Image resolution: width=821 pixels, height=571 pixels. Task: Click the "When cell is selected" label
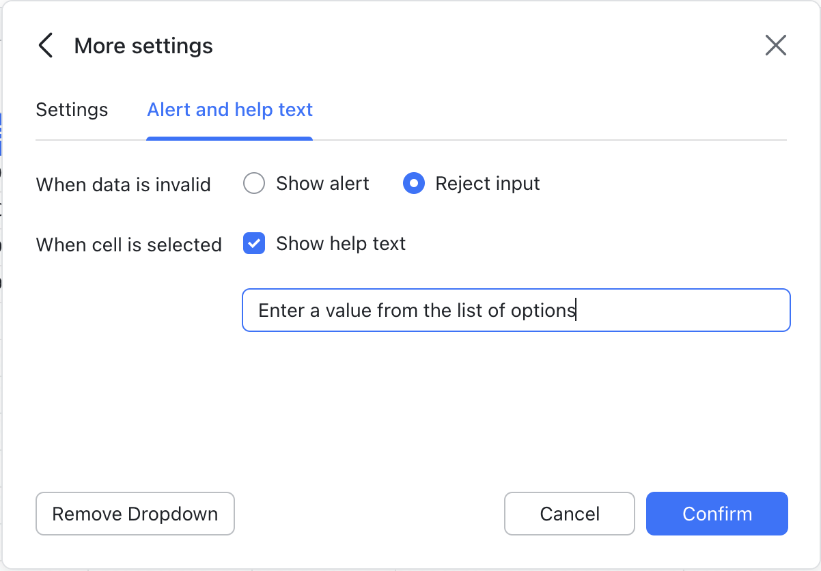pyautogui.click(x=128, y=245)
